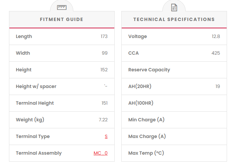Click the AH(20HR) value 19
This screenshot has height=168, width=229.
pyautogui.click(x=218, y=86)
